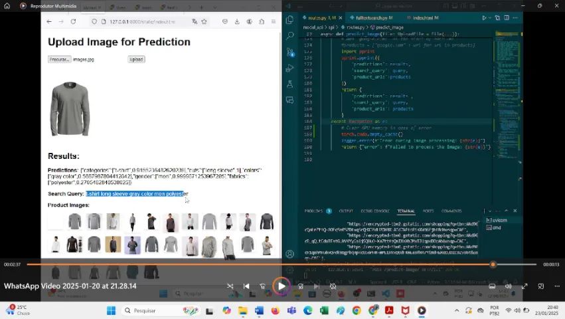Click elapsed time 00:02:37
This screenshot has height=319, width=565.
[12, 265]
